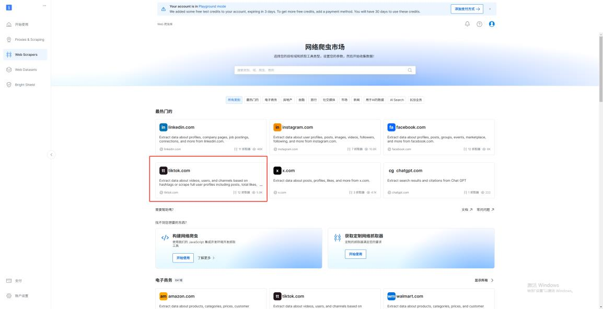This screenshot has height=309, width=603.
Task: Open Proxies & Scraping in sidebar
Action: (x=30, y=40)
